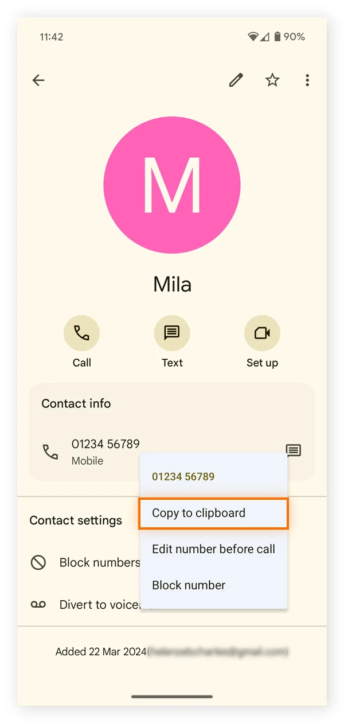Viewport: 344px width, 723px height.
Task: Open the three-dot overflow menu
Action: click(x=307, y=80)
